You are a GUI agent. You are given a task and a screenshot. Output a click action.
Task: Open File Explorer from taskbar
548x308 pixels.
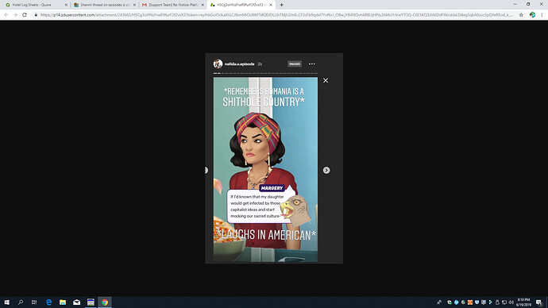(x=63, y=302)
